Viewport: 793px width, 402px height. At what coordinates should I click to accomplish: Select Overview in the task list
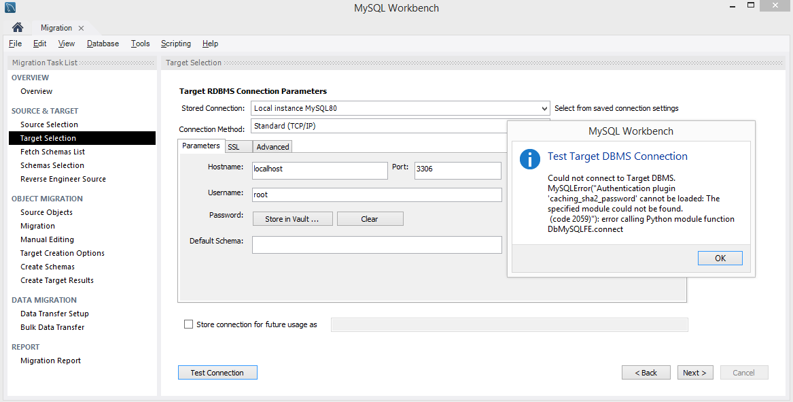[x=37, y=91]
